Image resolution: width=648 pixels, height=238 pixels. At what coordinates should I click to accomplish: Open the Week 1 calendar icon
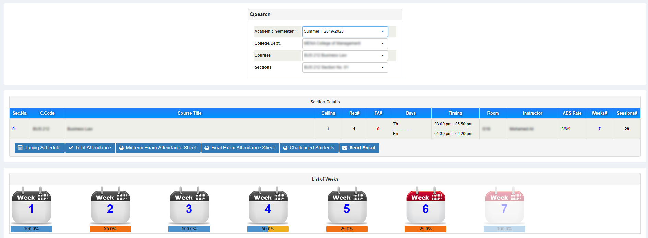[x=32, y=206]
